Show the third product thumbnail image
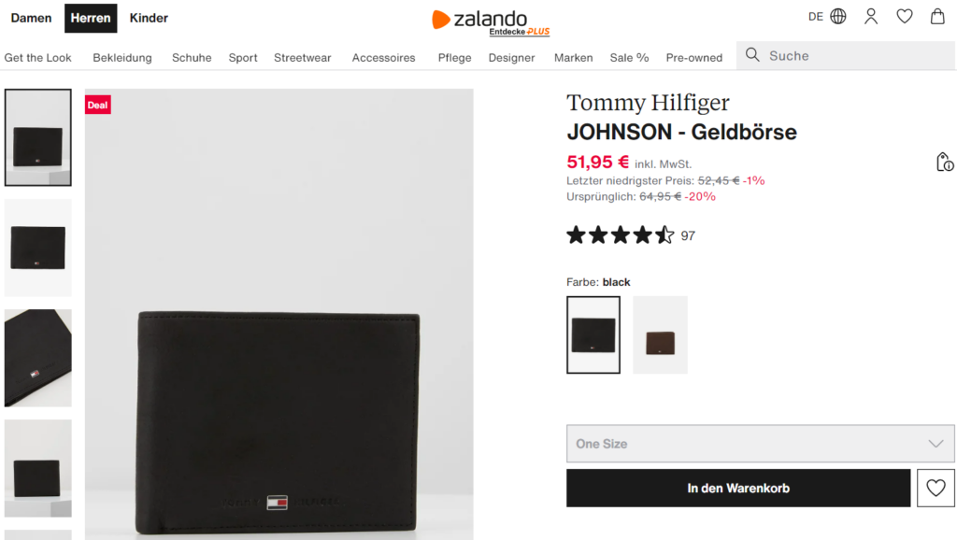The width and height of the screenshot is (957, 540). pyautogui.click(x=38, y=359)
